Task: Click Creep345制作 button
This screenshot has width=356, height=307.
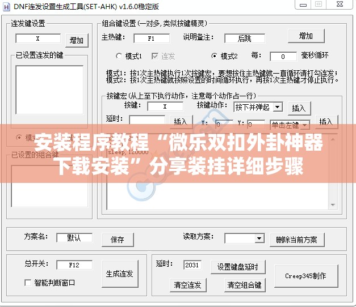Action: [306, 276]
